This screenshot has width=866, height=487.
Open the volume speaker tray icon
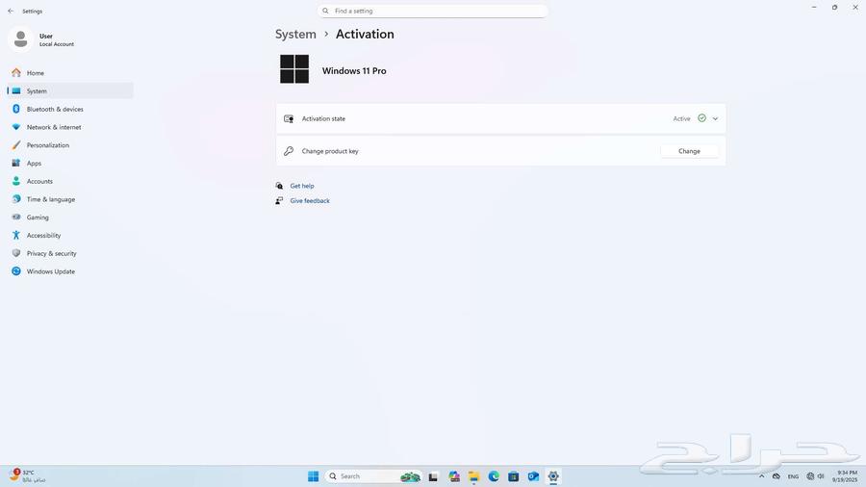(821, 476)
